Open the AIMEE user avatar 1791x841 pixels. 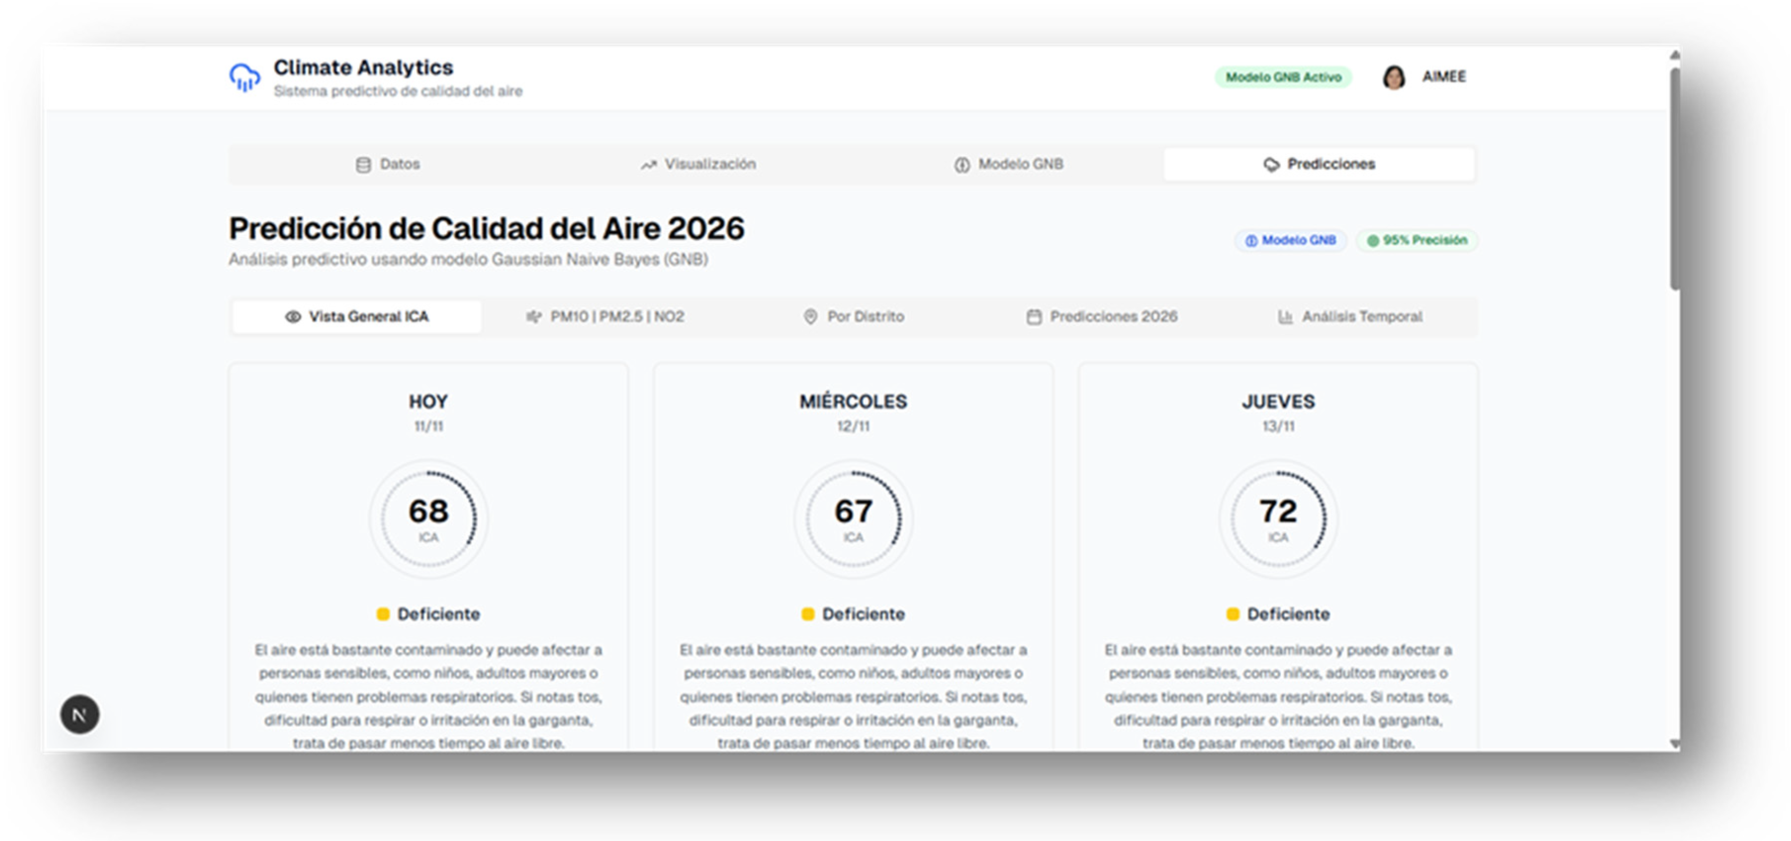tap(1393, 77)
